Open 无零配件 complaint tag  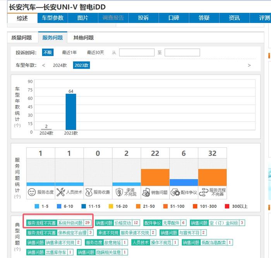[165, 223]
